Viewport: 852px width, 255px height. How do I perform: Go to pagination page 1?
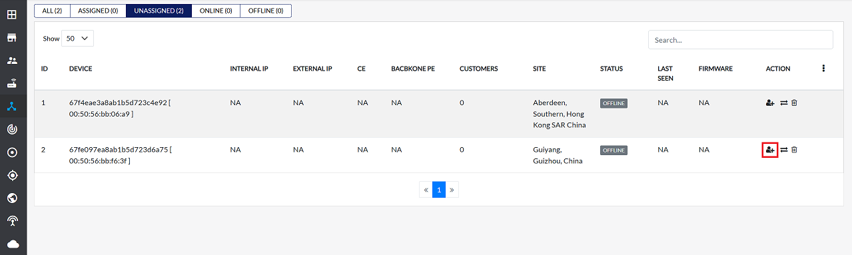[x=439, y=190]
